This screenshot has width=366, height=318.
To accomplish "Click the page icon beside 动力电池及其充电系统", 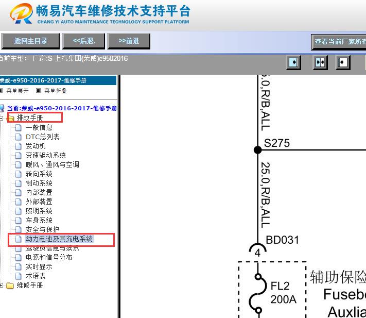I will 18,239.
